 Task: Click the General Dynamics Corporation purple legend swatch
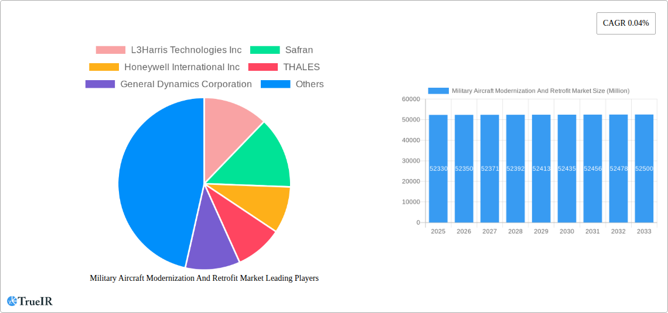[x=100, y=84]
